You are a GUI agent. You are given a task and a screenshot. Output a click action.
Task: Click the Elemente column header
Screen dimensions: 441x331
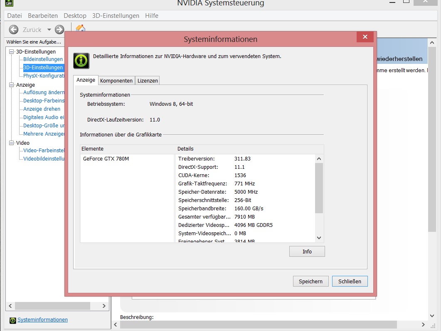pyautogui.click(x=128, y=149)
